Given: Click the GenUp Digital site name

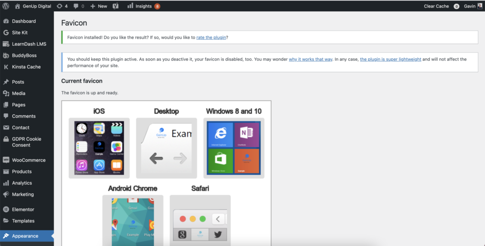Looking at the screenshot, I should 37,6.
